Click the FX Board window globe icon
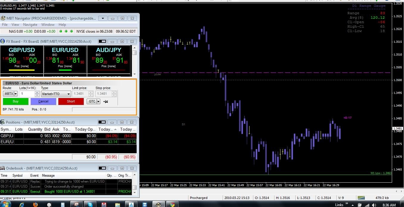The height and width of the screenshot is (207, 404). (3, 41)
